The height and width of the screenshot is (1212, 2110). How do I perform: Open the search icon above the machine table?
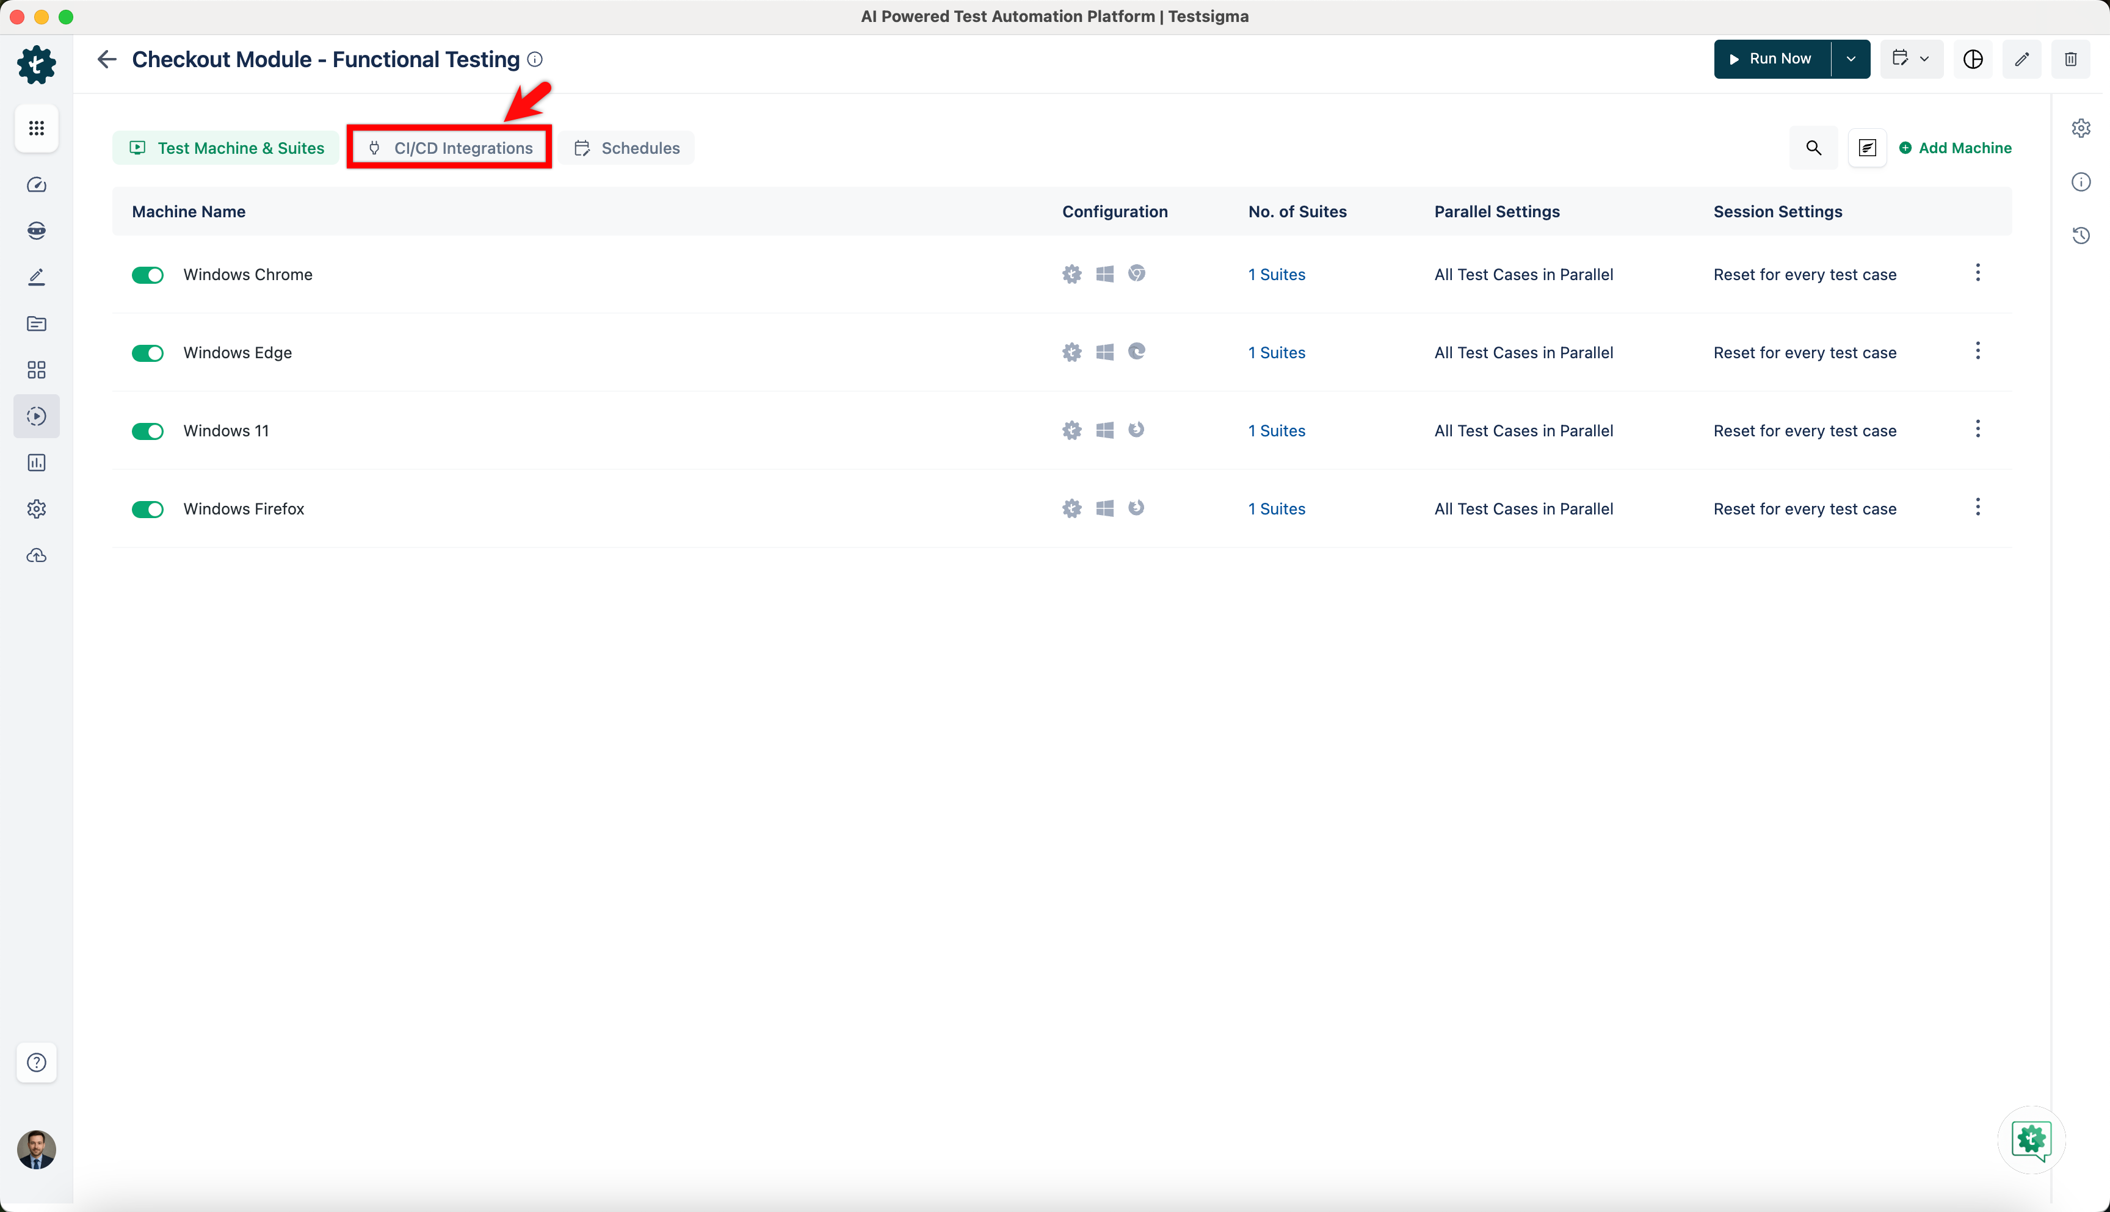pos(1813,147)
